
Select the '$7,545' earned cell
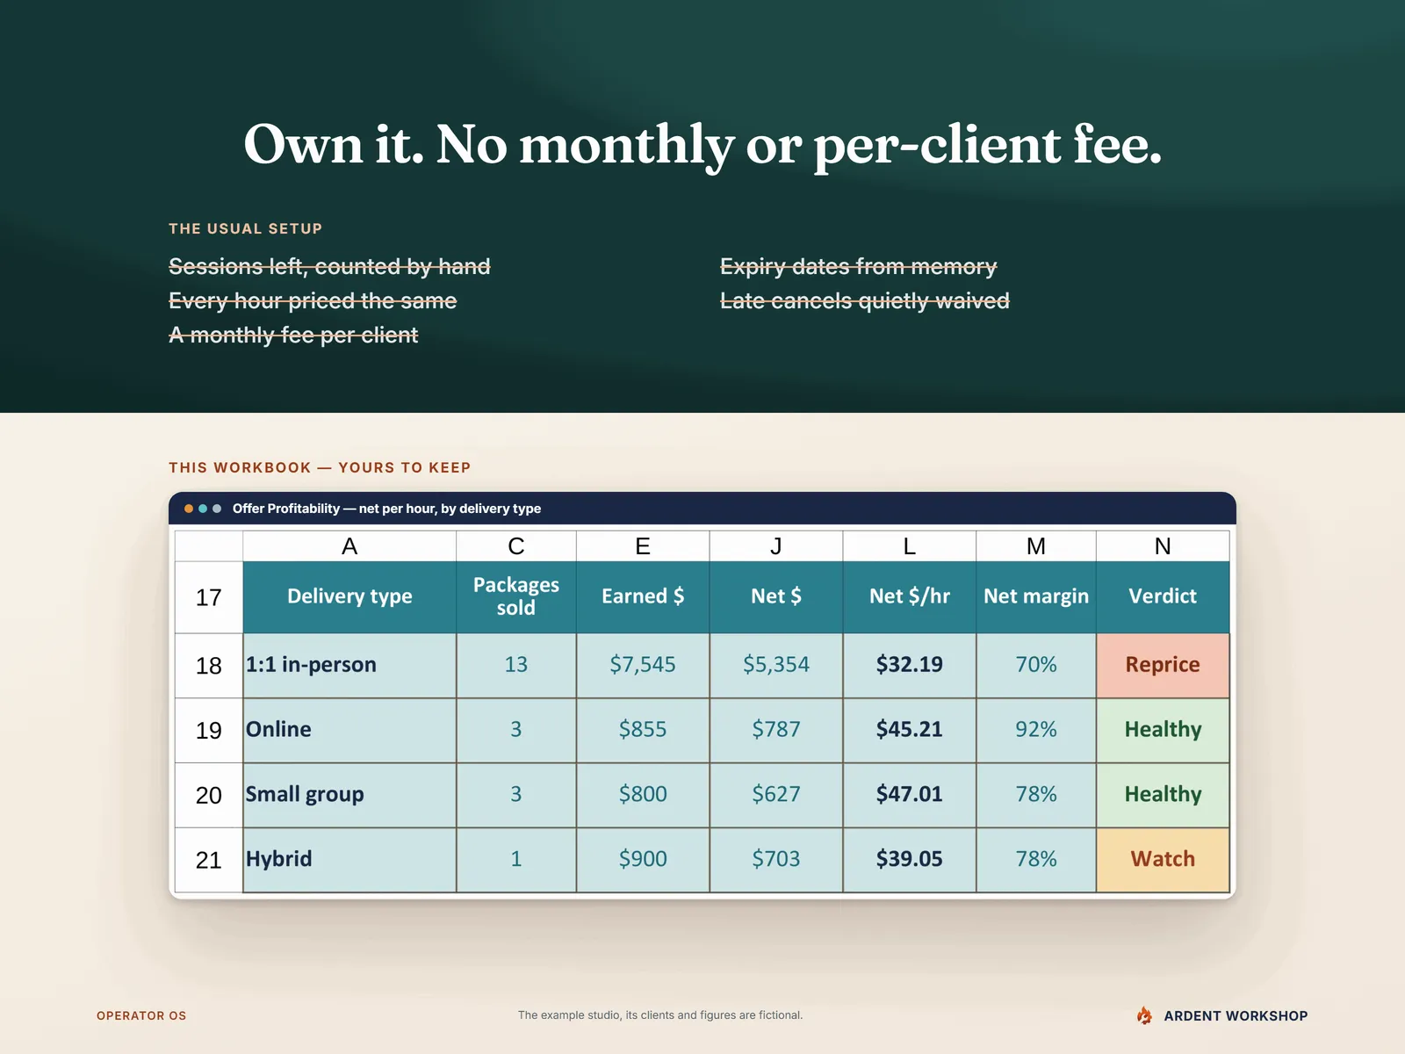click(643, 666)
